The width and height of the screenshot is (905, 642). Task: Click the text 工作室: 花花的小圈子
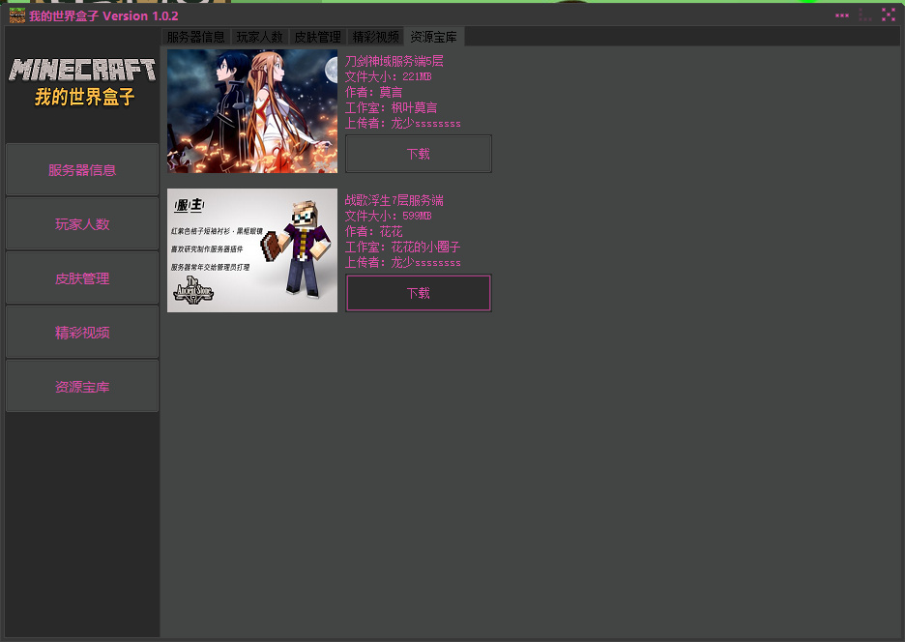click(x=403, y=248)
